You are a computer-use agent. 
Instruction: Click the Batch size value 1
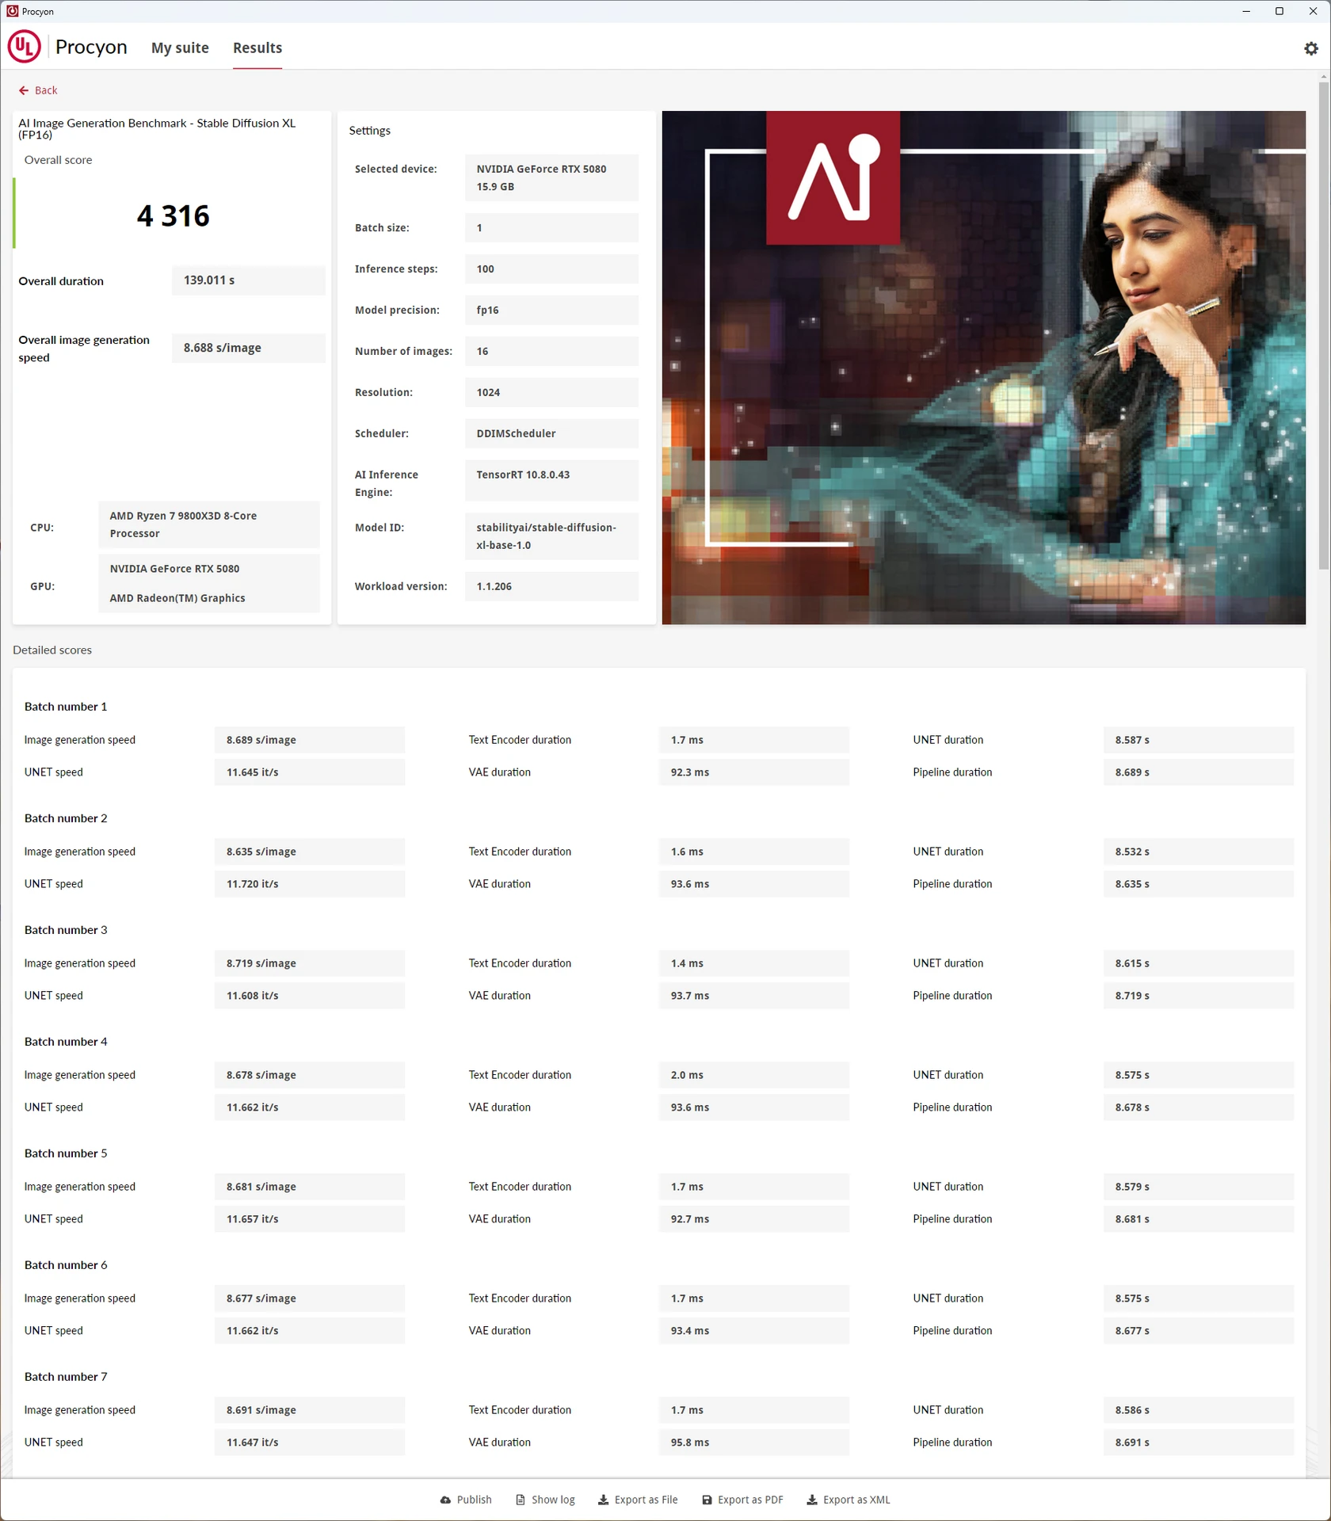pos(551,227)
